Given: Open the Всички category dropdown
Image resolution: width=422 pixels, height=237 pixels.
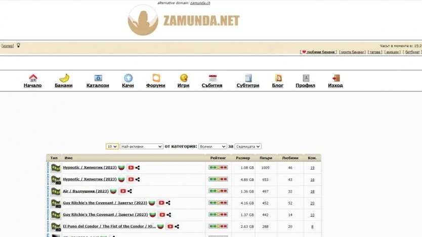Looking at the screenshot, I should [213, 147].
